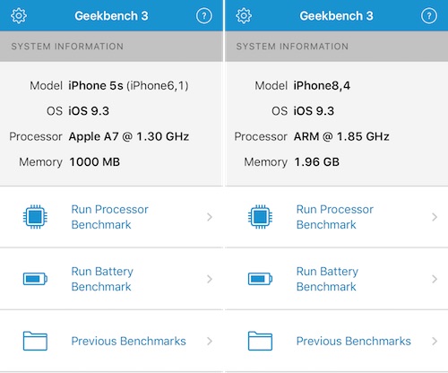This screenshot has height=373, width=448.
Task: Open settings gear on iPhone8,4 screen
Action: tap(244, 16)
